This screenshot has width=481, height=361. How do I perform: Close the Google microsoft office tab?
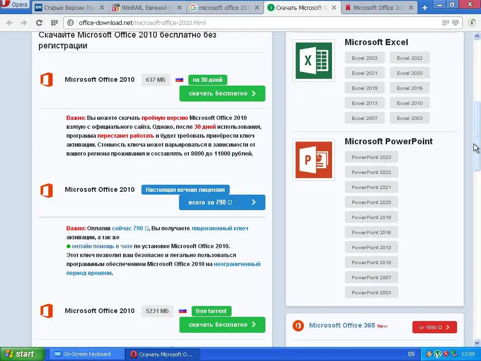tap(257, 8)
